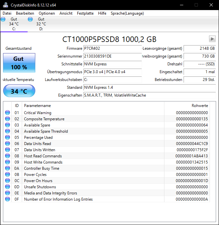Click the Drehzahl value ---- (SSD)

[200, 64]
